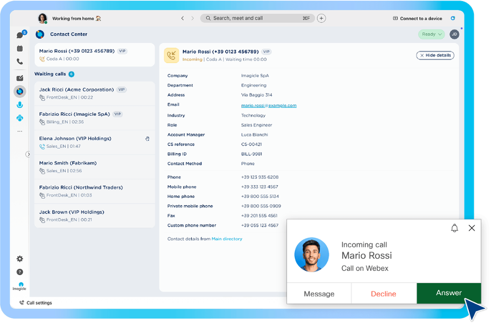Click the Contact Center title

point(68,34)
